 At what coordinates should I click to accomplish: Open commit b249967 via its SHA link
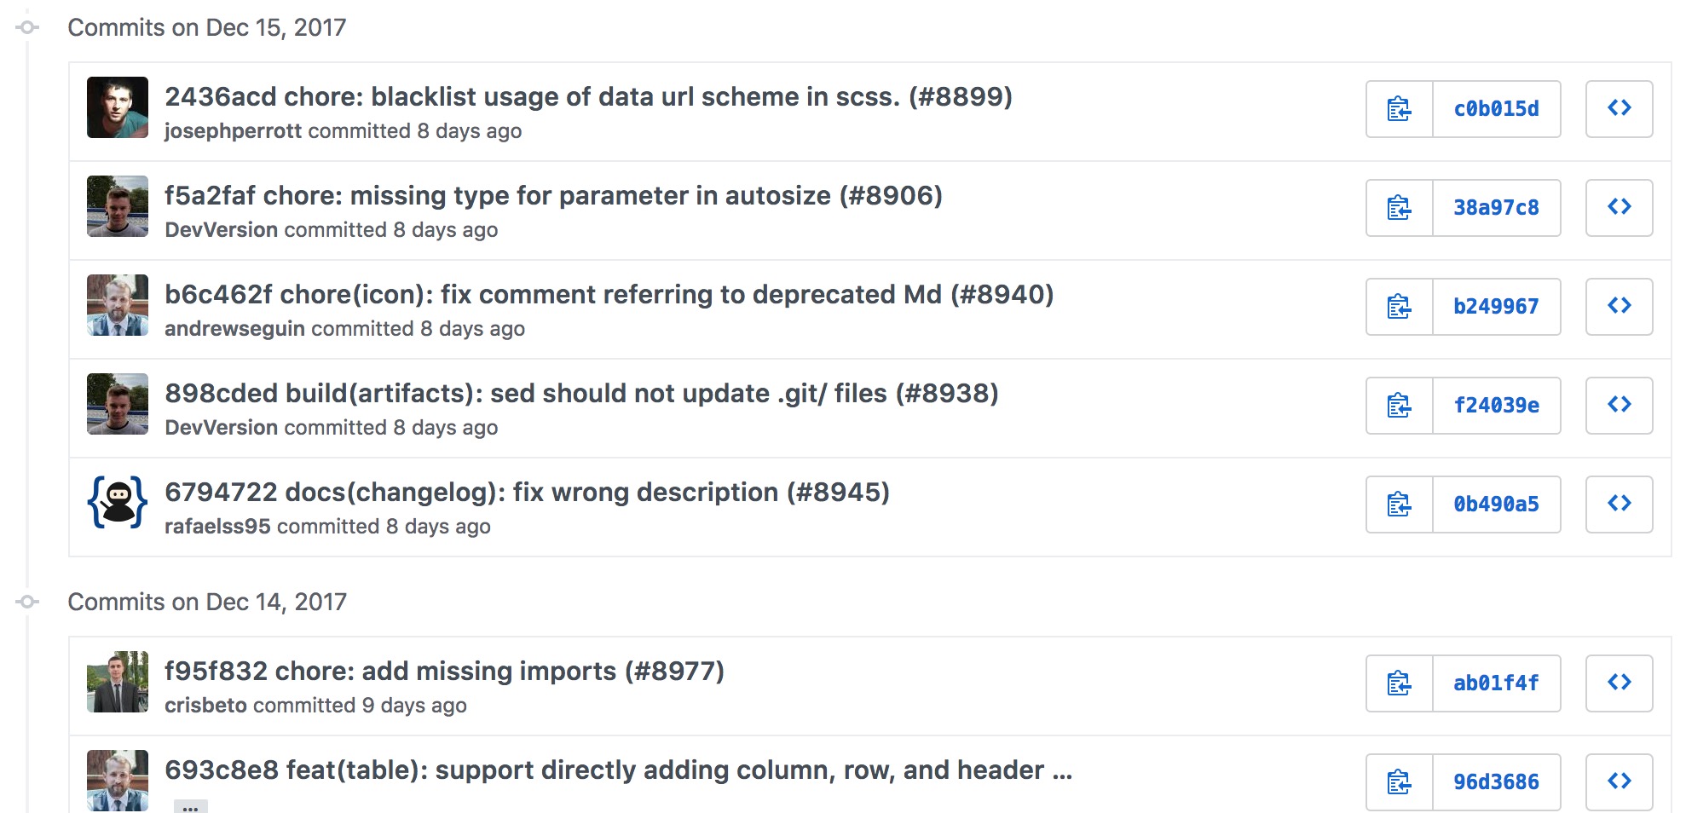1496,307
